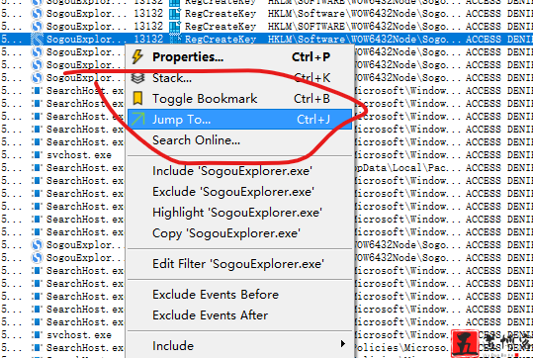Click SogouExplorer icon in highlighted row
Viewport: 533px width, 358px height.
[x=37, y=40]
